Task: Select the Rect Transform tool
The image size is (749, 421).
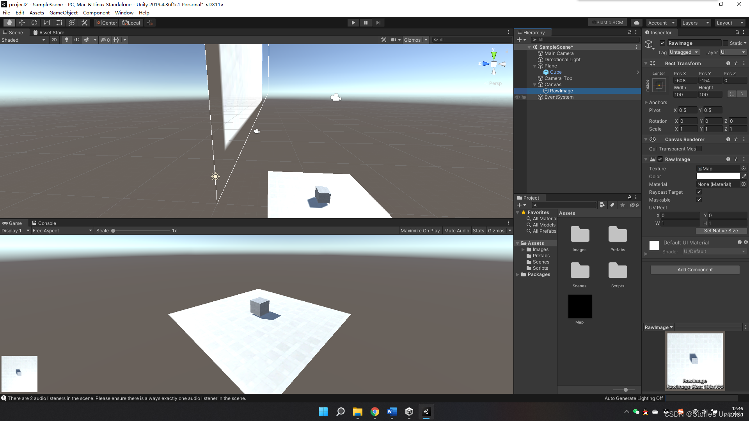Action: [59, 23]
